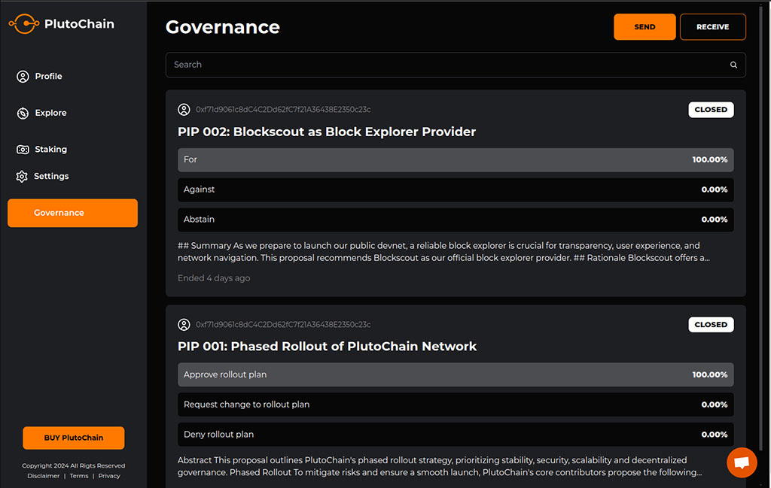Viewport: 771px width, 488px height.
Task: Select the Governance sidebar tab
Action: click(x=73, y=213)
